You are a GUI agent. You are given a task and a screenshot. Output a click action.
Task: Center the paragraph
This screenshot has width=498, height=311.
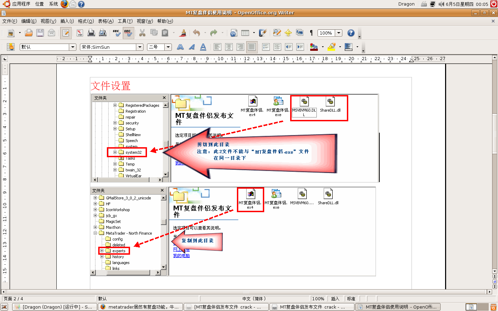pyautogui.click(x=229, y=47)
